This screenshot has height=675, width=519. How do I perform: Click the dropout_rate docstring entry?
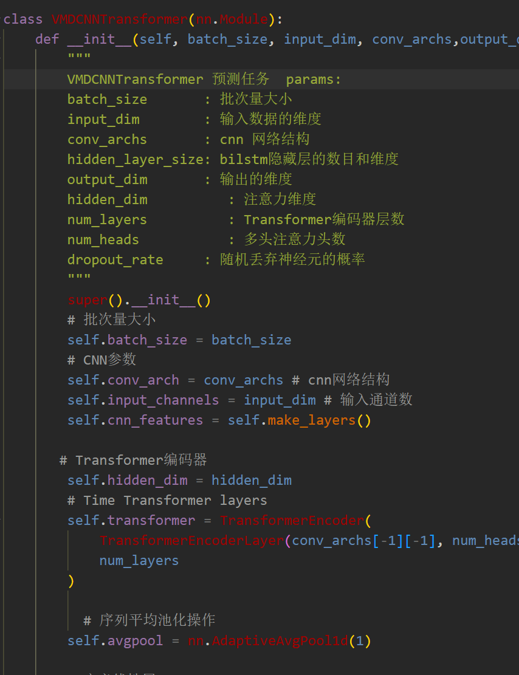point(115,259)
